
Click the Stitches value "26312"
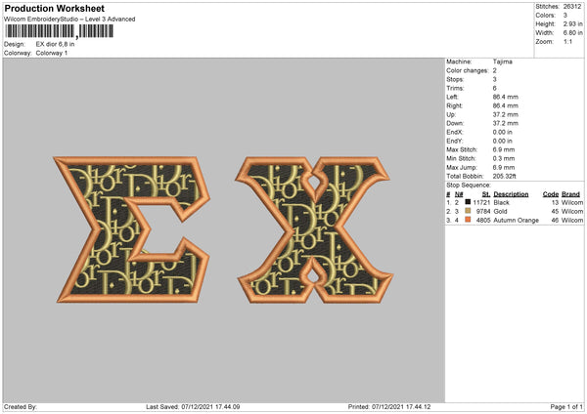click(x=572, y=7)
